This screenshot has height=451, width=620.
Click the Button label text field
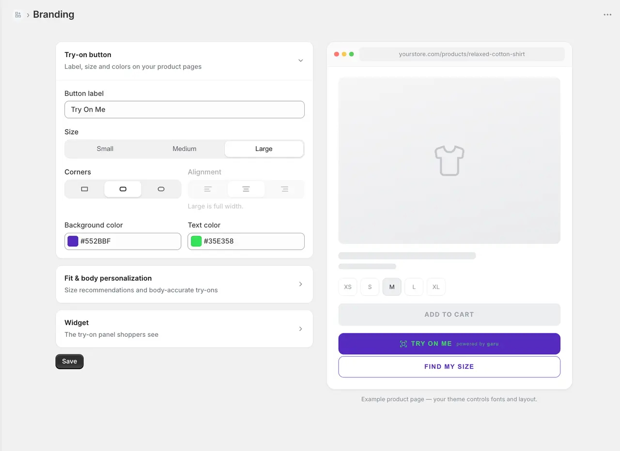pyautogui.click(x=185, y=109)
